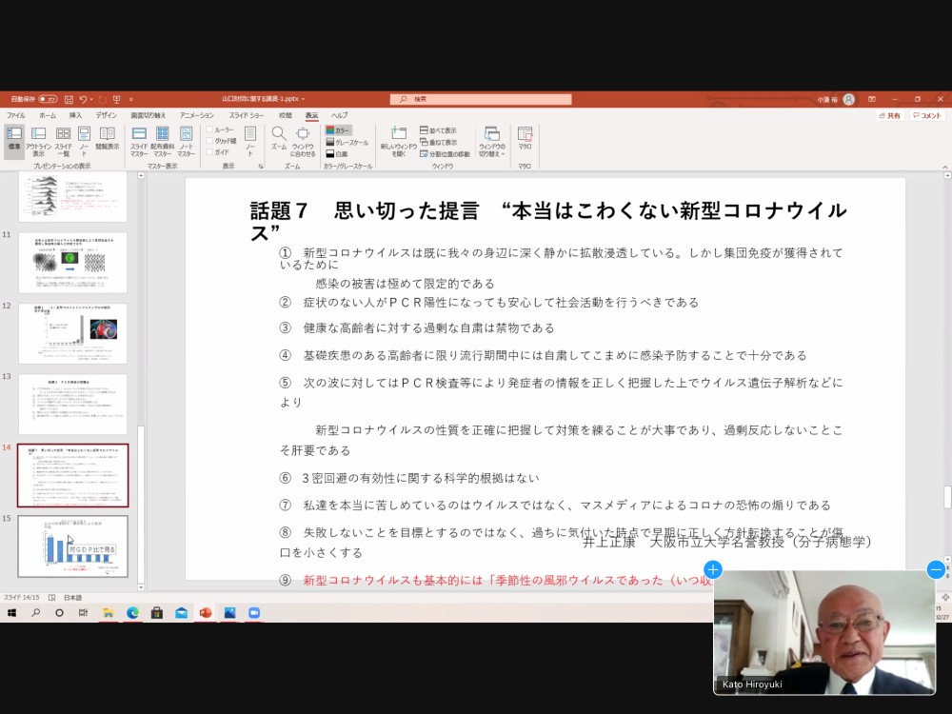Image resolution: width=952 pixels, height=714 pixels.
Task: Open Handout Master (配布資料マスター)
Action: coord(162,141)
